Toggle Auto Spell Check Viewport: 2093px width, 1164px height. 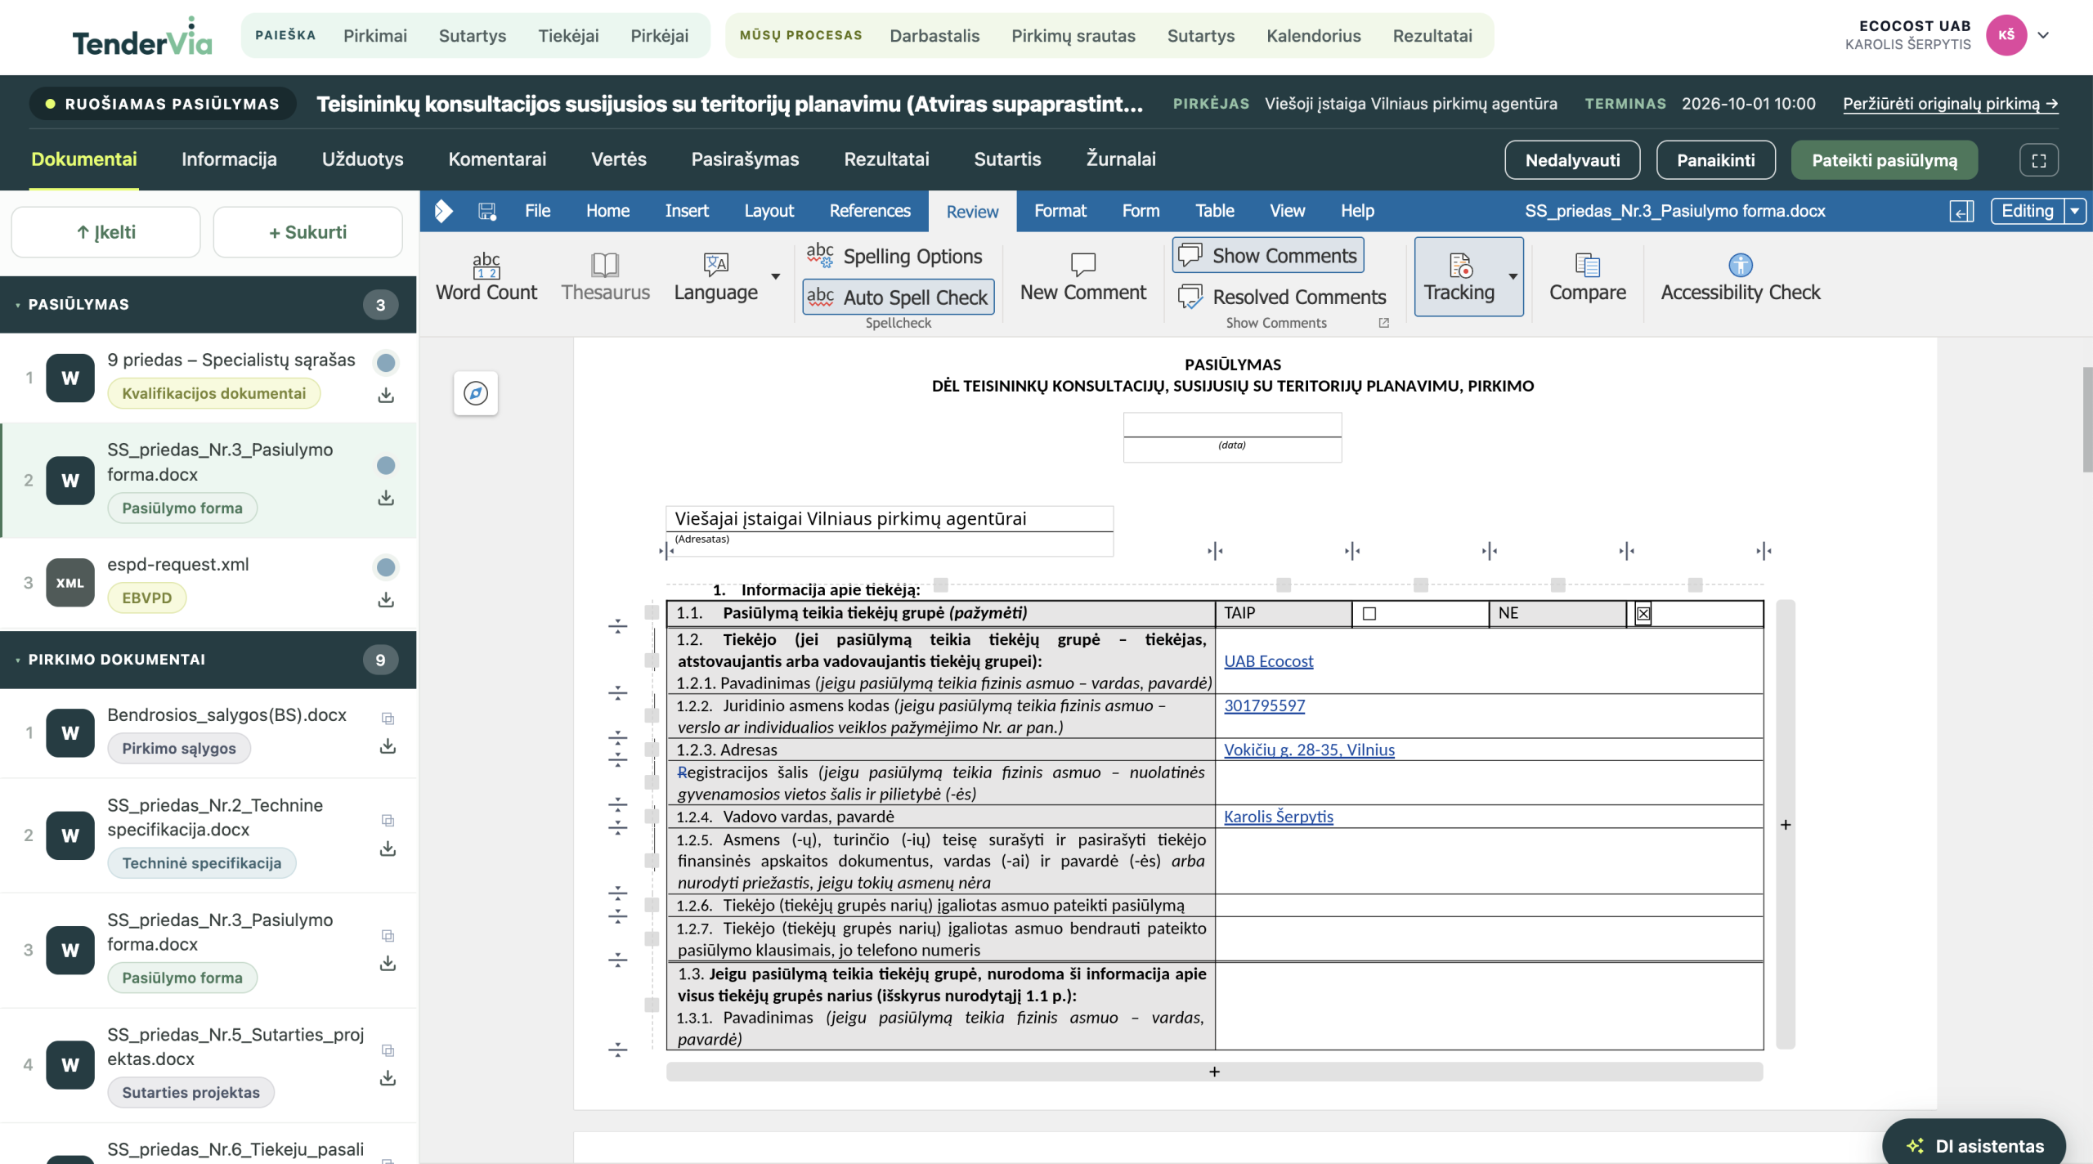pyautogui.click(x=898, y=298)
